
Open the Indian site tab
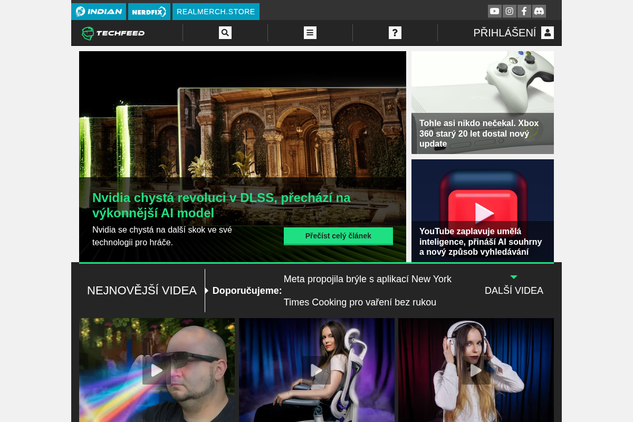[x=99, y=12]
